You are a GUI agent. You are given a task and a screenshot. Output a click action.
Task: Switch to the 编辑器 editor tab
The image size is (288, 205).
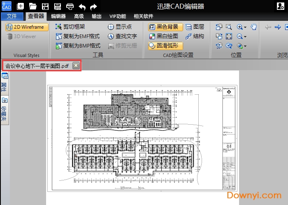(x=58, y=16)
